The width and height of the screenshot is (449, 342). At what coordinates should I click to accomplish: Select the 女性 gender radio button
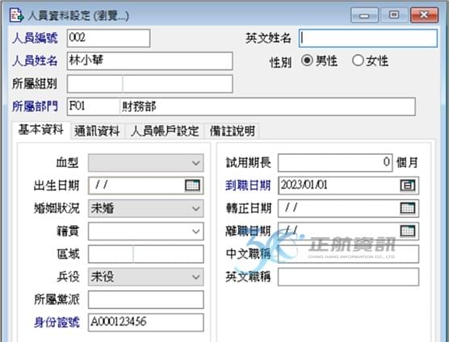click(x=358, y=60)
